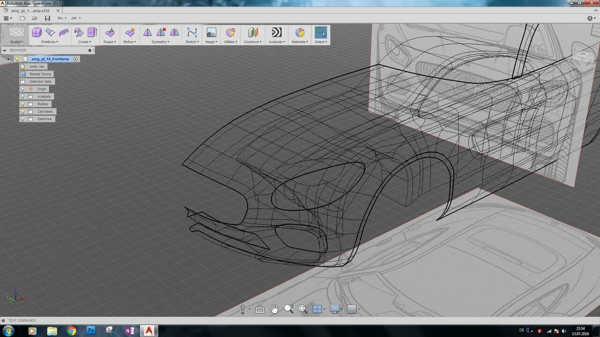Collapse the Browser panel with double arrows
Screen dimensions: 600x337
tap(5, 50)
